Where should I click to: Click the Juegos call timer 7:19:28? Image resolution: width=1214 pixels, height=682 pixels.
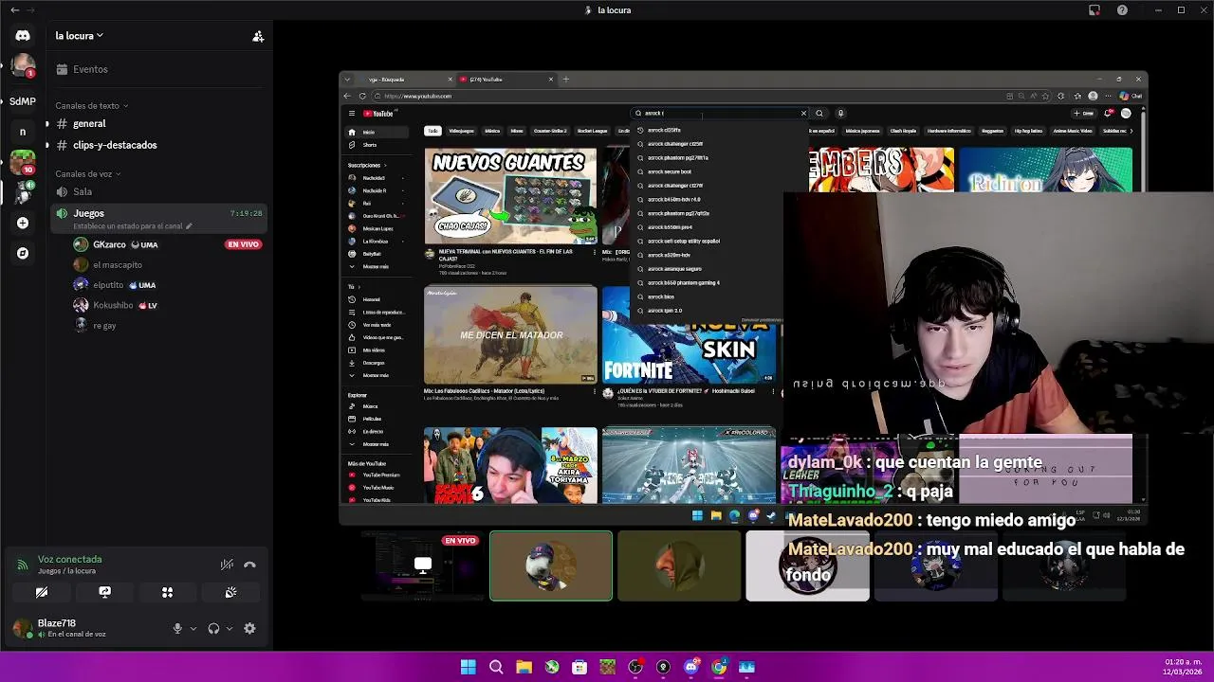click(x=246, y=214)
